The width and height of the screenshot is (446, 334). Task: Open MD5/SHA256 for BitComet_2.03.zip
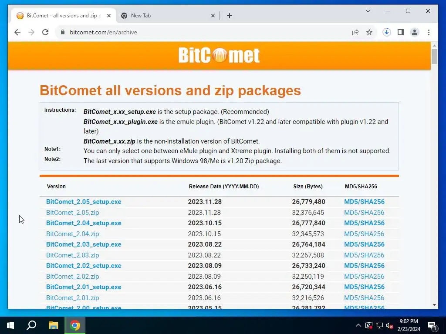(364, 255)
